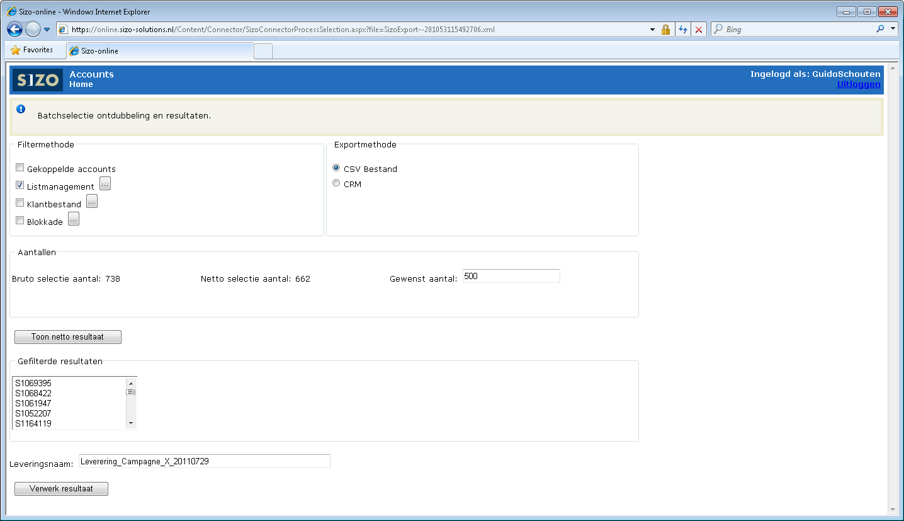Select S1061947 in filtered results list
The image size is (904, 521).
pos(69,403)
